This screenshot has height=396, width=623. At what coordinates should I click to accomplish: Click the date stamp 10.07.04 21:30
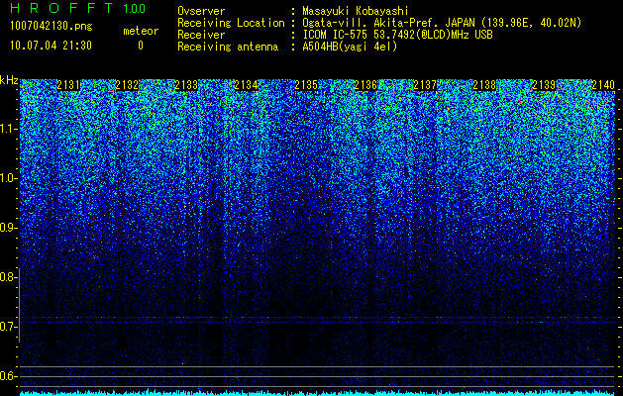coord(52,46)
